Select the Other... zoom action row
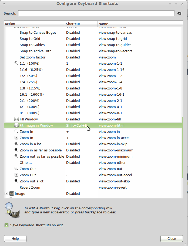The height and width of the screenshot is (246, 188). [93, 162]
